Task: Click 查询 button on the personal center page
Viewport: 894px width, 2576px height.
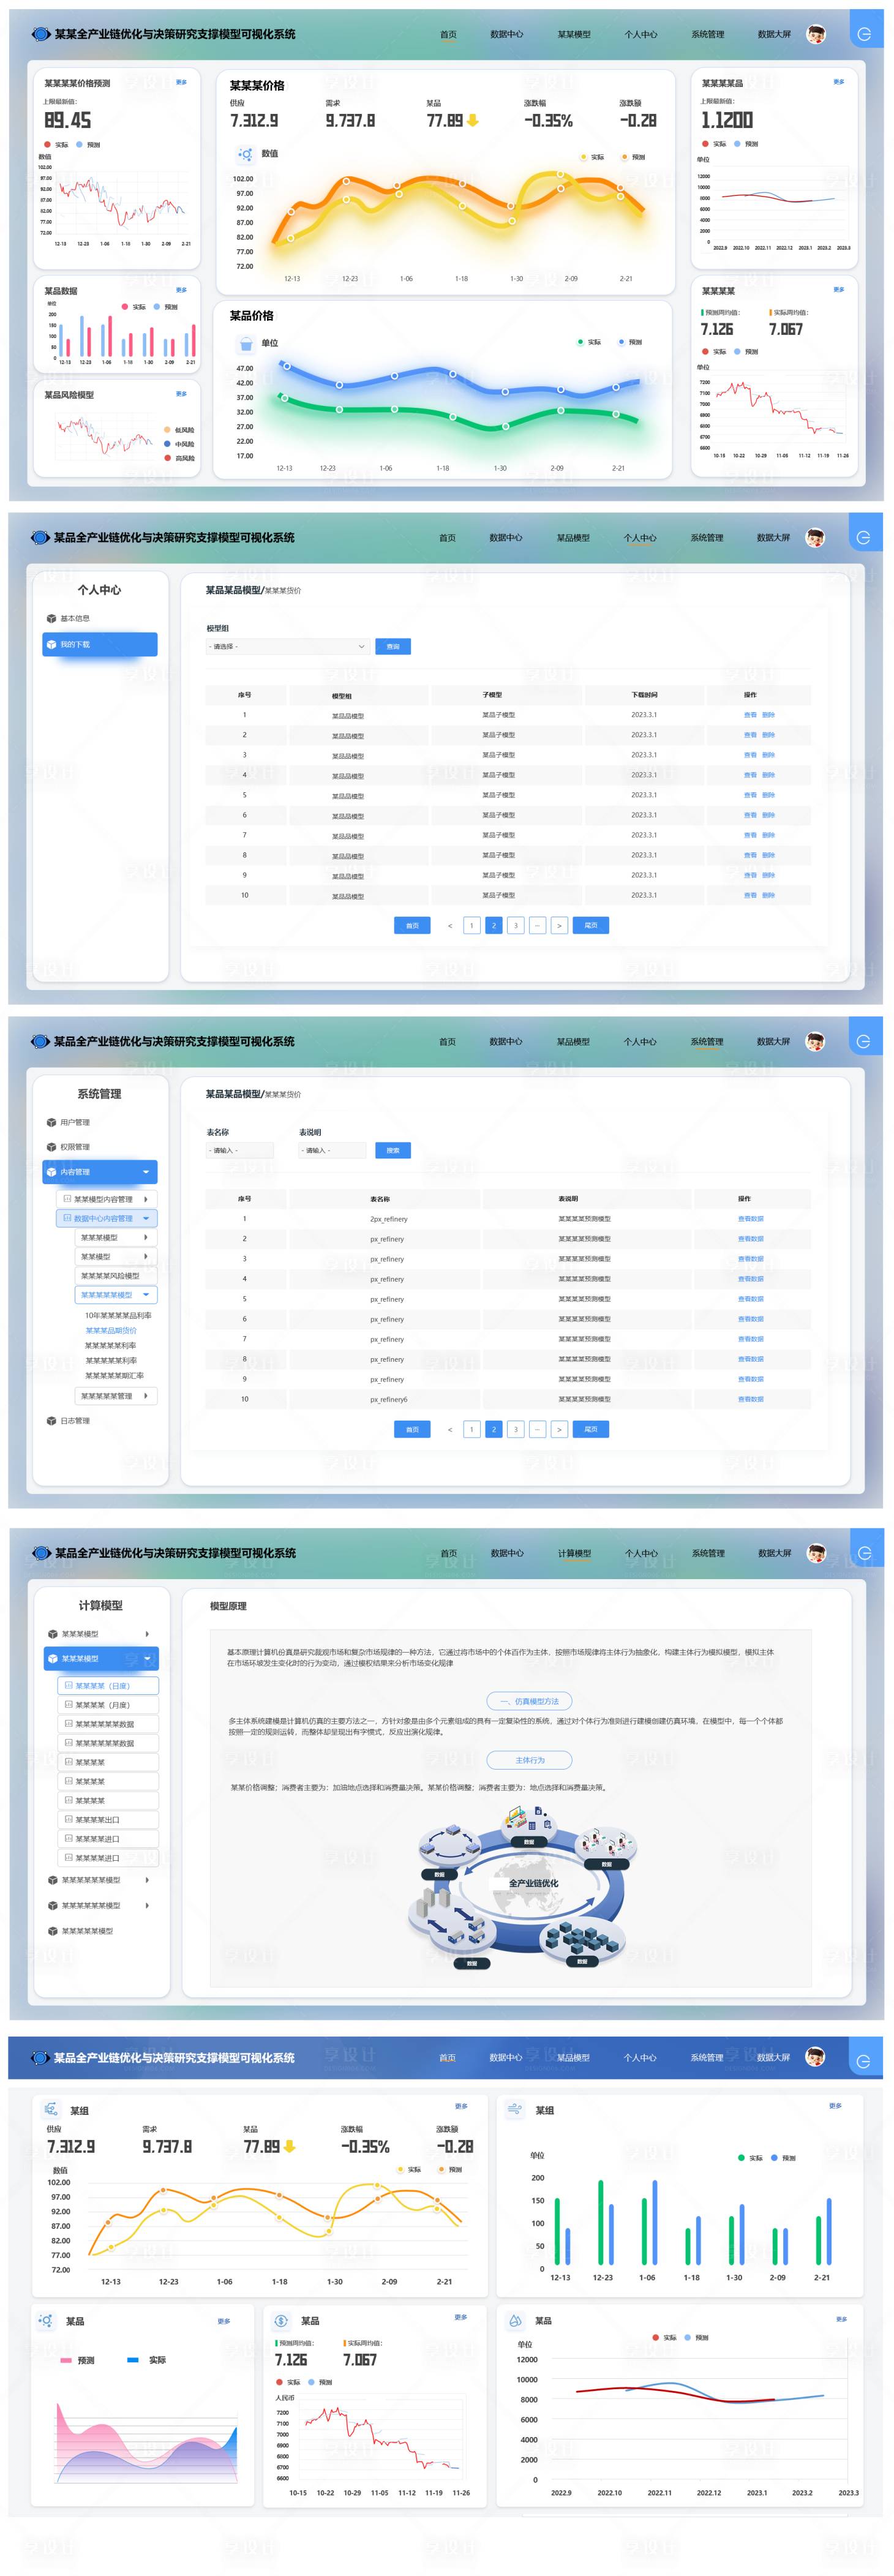Action: tap(393, 646)
